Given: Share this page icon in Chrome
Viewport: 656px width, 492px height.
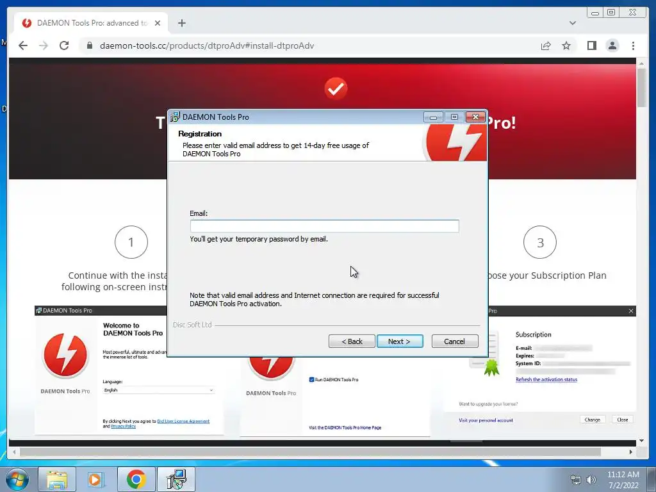Looking at the screenshot, I should tap(546, 45).
